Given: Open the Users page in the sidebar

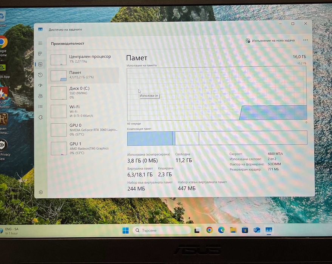Looking at the screenshot, I should point(40,96).
